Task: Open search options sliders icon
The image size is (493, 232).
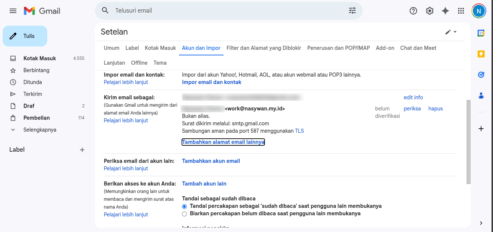Action: pos(352,10)
